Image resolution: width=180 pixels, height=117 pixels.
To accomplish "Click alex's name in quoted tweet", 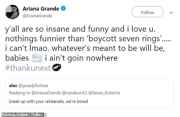I will click(x=12, y=84).
